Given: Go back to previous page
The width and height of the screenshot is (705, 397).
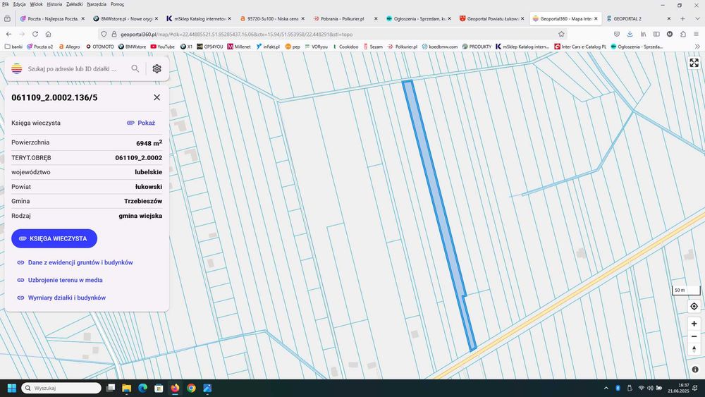Looking at the screenshot, I should [x=8, y=34].
